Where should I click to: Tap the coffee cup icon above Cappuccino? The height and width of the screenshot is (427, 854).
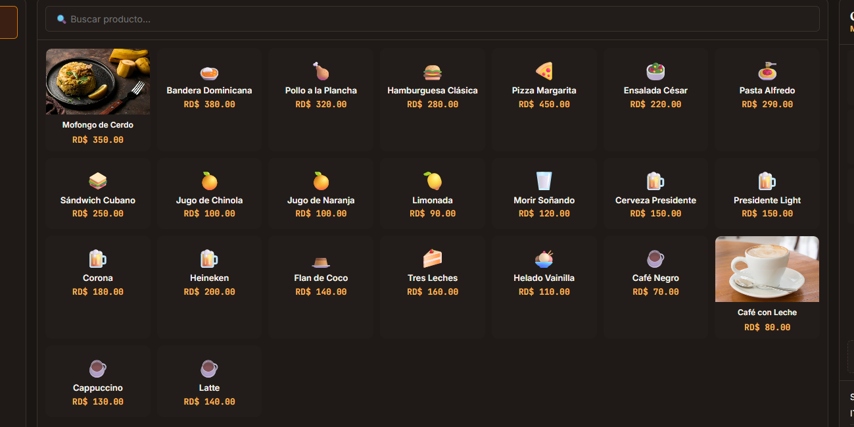pos(98,368)
